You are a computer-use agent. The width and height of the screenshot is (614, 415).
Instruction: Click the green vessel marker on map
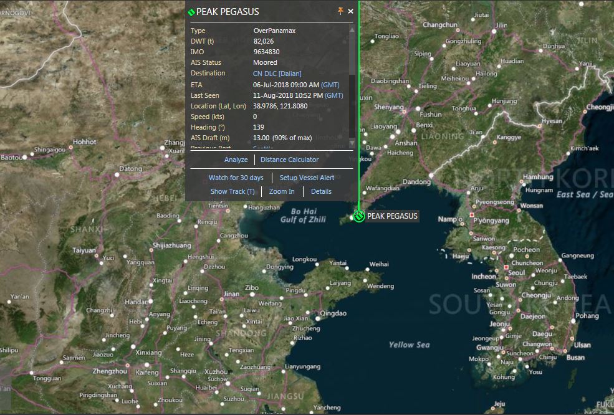tap(359, 216)
